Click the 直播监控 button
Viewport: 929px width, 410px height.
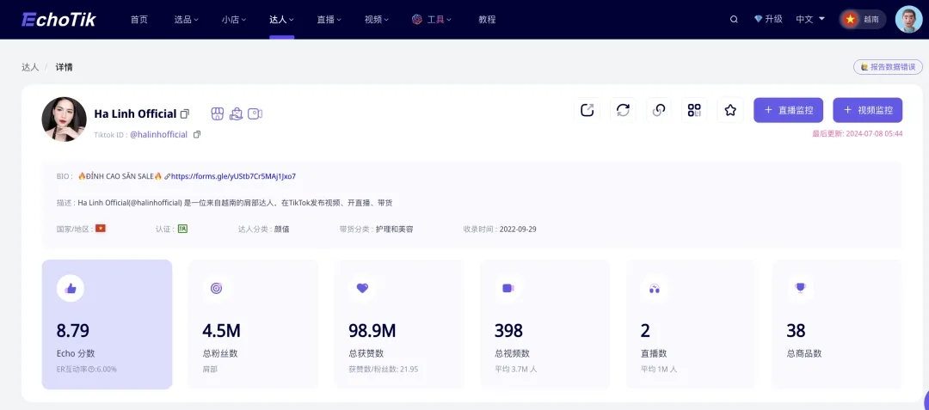click(x=788, y=110)
